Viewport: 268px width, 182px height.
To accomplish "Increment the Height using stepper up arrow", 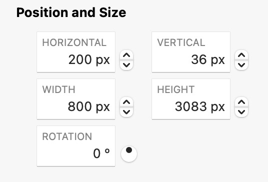I will point(241,102).
